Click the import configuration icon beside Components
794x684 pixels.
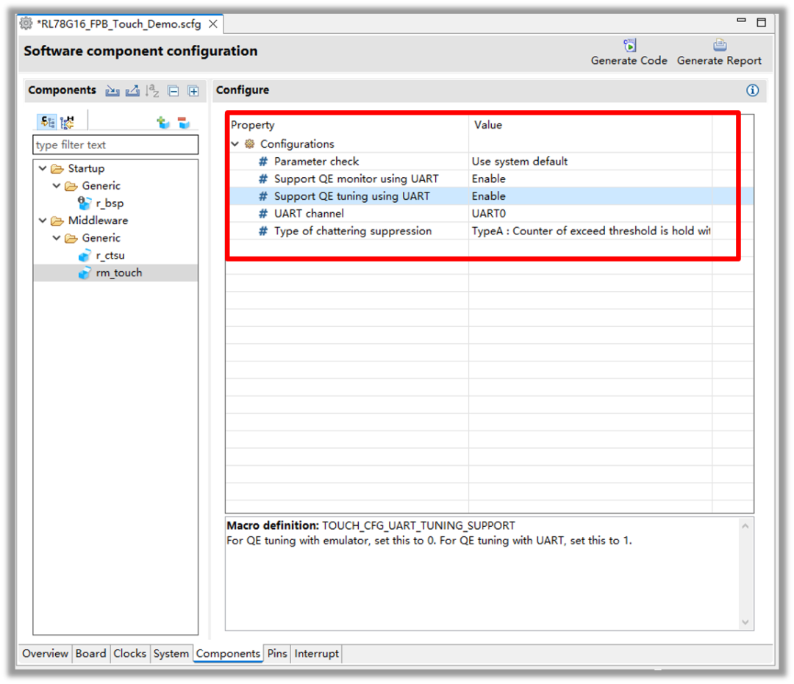pos(112,91)
